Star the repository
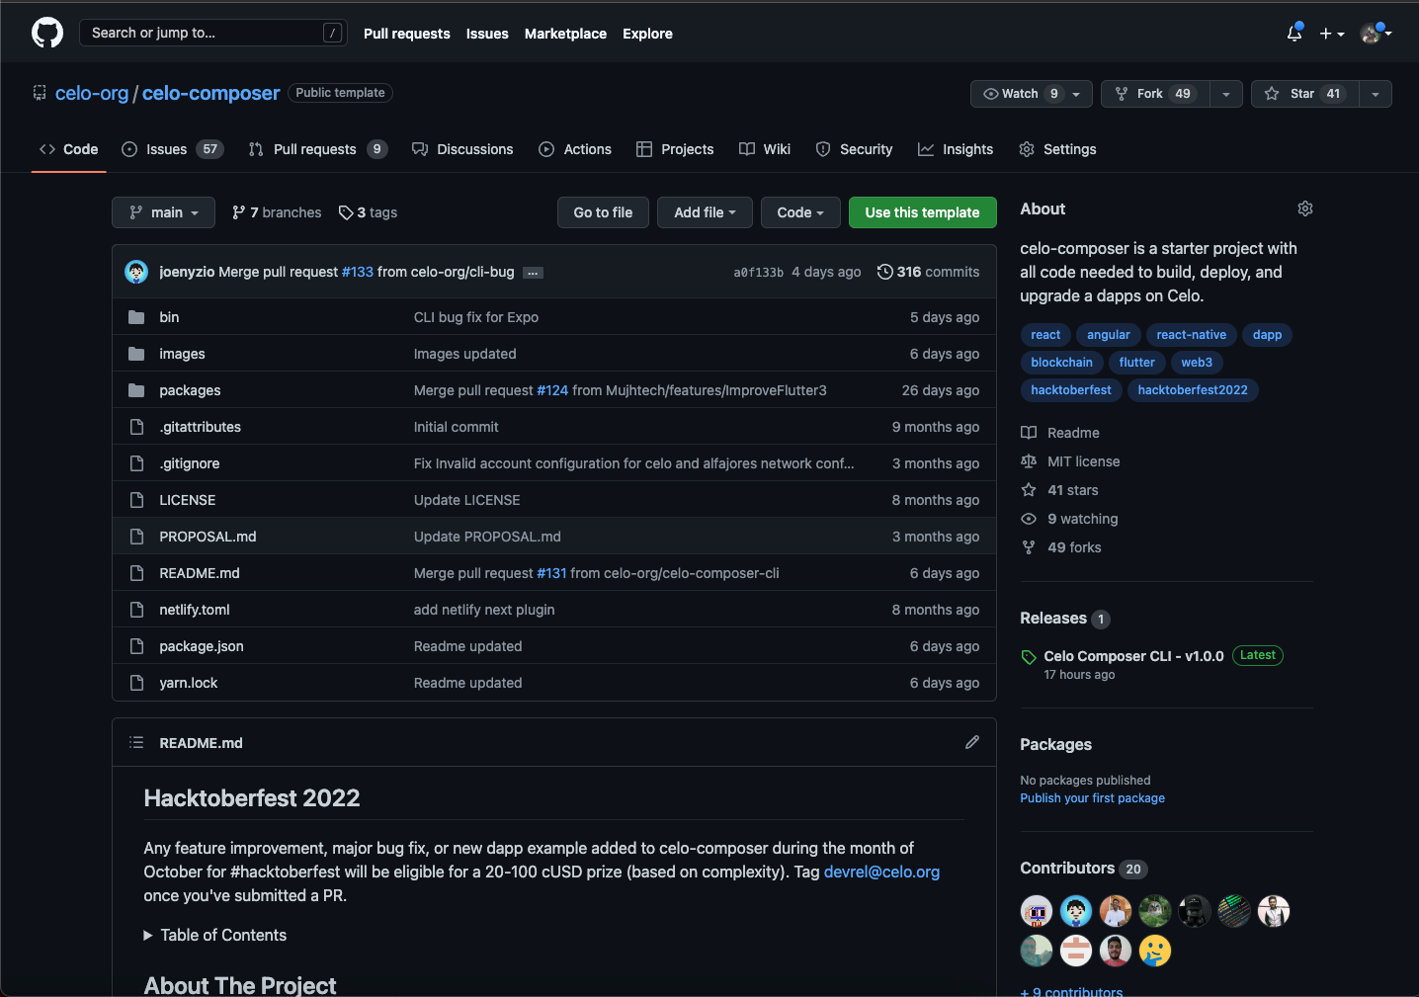Viewport: 1419px width, 997px height. click(x=1304, y=94)
